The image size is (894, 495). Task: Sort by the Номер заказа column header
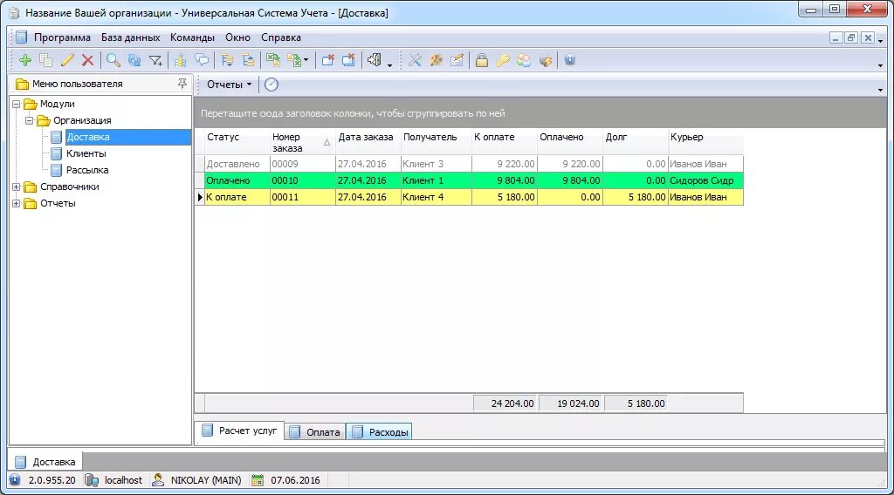pyautogui.click(x=302, y=142)
